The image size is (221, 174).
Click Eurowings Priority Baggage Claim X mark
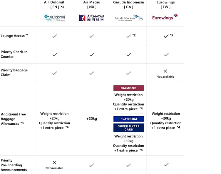165,71
